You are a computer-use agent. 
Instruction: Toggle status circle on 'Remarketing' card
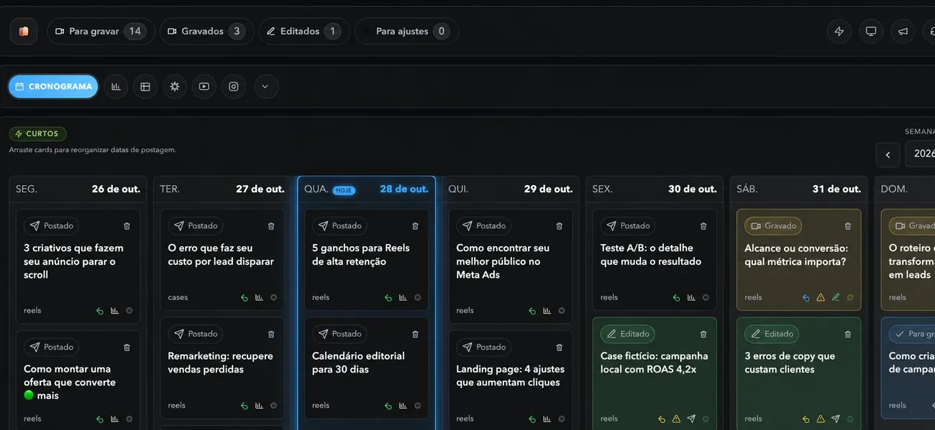point(273,406)
